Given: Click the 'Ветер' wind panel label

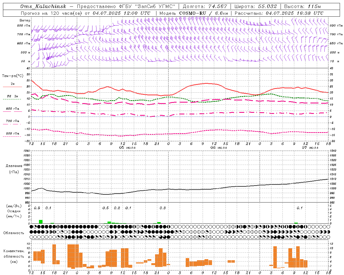Looking at the screenshot, I should 25,20.
